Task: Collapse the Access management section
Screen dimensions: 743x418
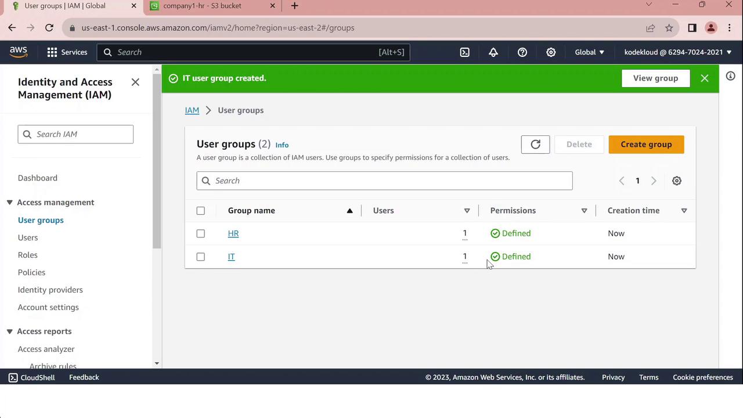Action: [10, 203]
